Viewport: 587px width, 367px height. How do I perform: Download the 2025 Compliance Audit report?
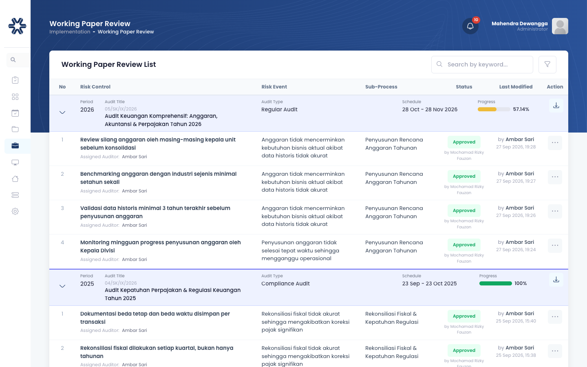[x=556, y=280]
